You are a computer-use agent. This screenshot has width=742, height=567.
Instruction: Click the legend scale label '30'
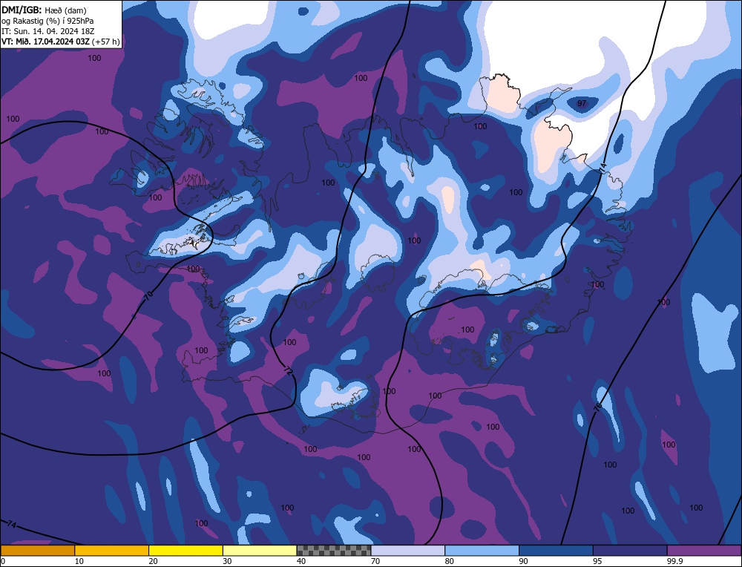click(x=227, y=561)
